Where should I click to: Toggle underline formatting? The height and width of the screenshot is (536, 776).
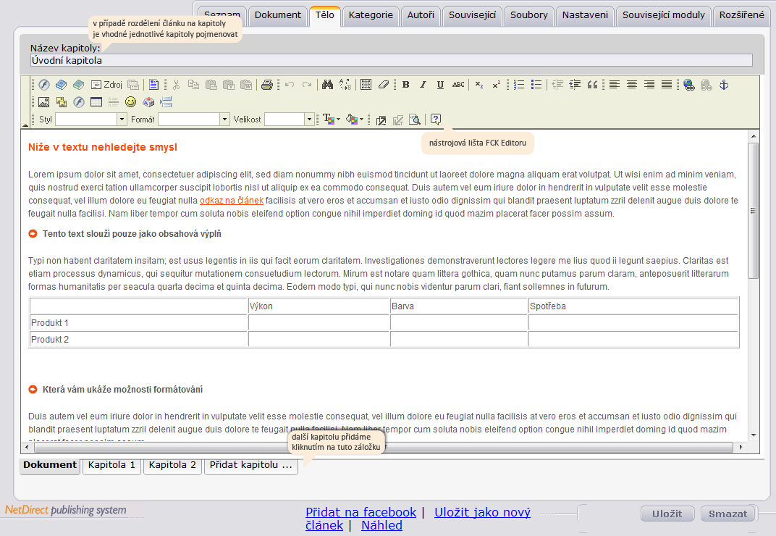pos(440,85)
